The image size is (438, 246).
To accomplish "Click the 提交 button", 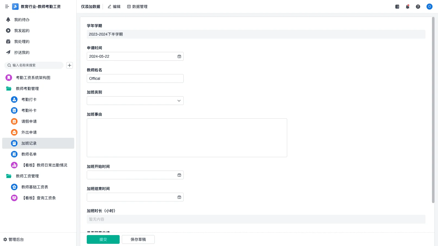I will (103, 239).
